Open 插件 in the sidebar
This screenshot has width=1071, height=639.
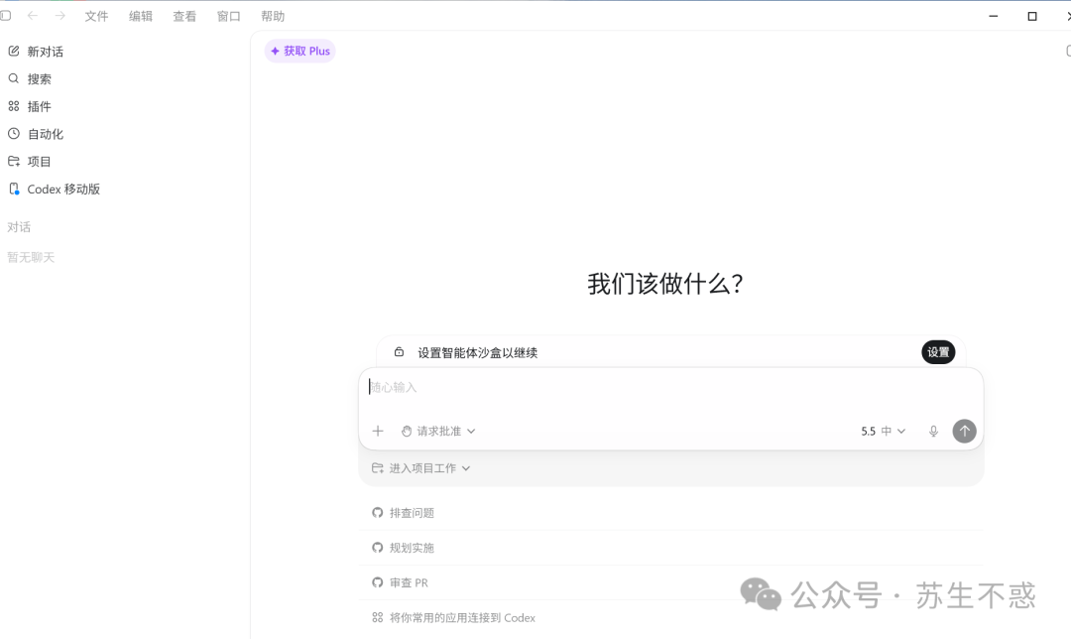pos(39,106)
